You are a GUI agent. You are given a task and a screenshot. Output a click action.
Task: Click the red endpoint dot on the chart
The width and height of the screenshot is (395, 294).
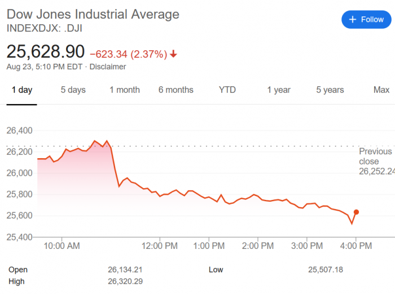point(356,212)
